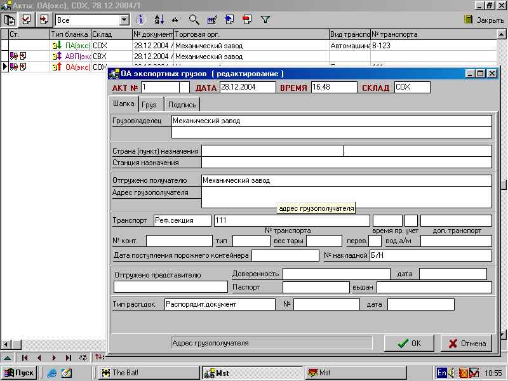508x381 pixels.
Task: Open the mail icon next to Internet Explorer
Action: click(x=67, y=373)
